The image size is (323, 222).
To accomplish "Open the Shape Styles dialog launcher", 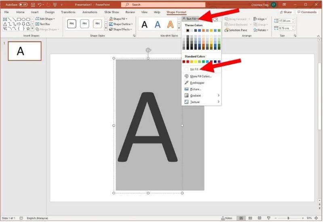I will point(134,36).
